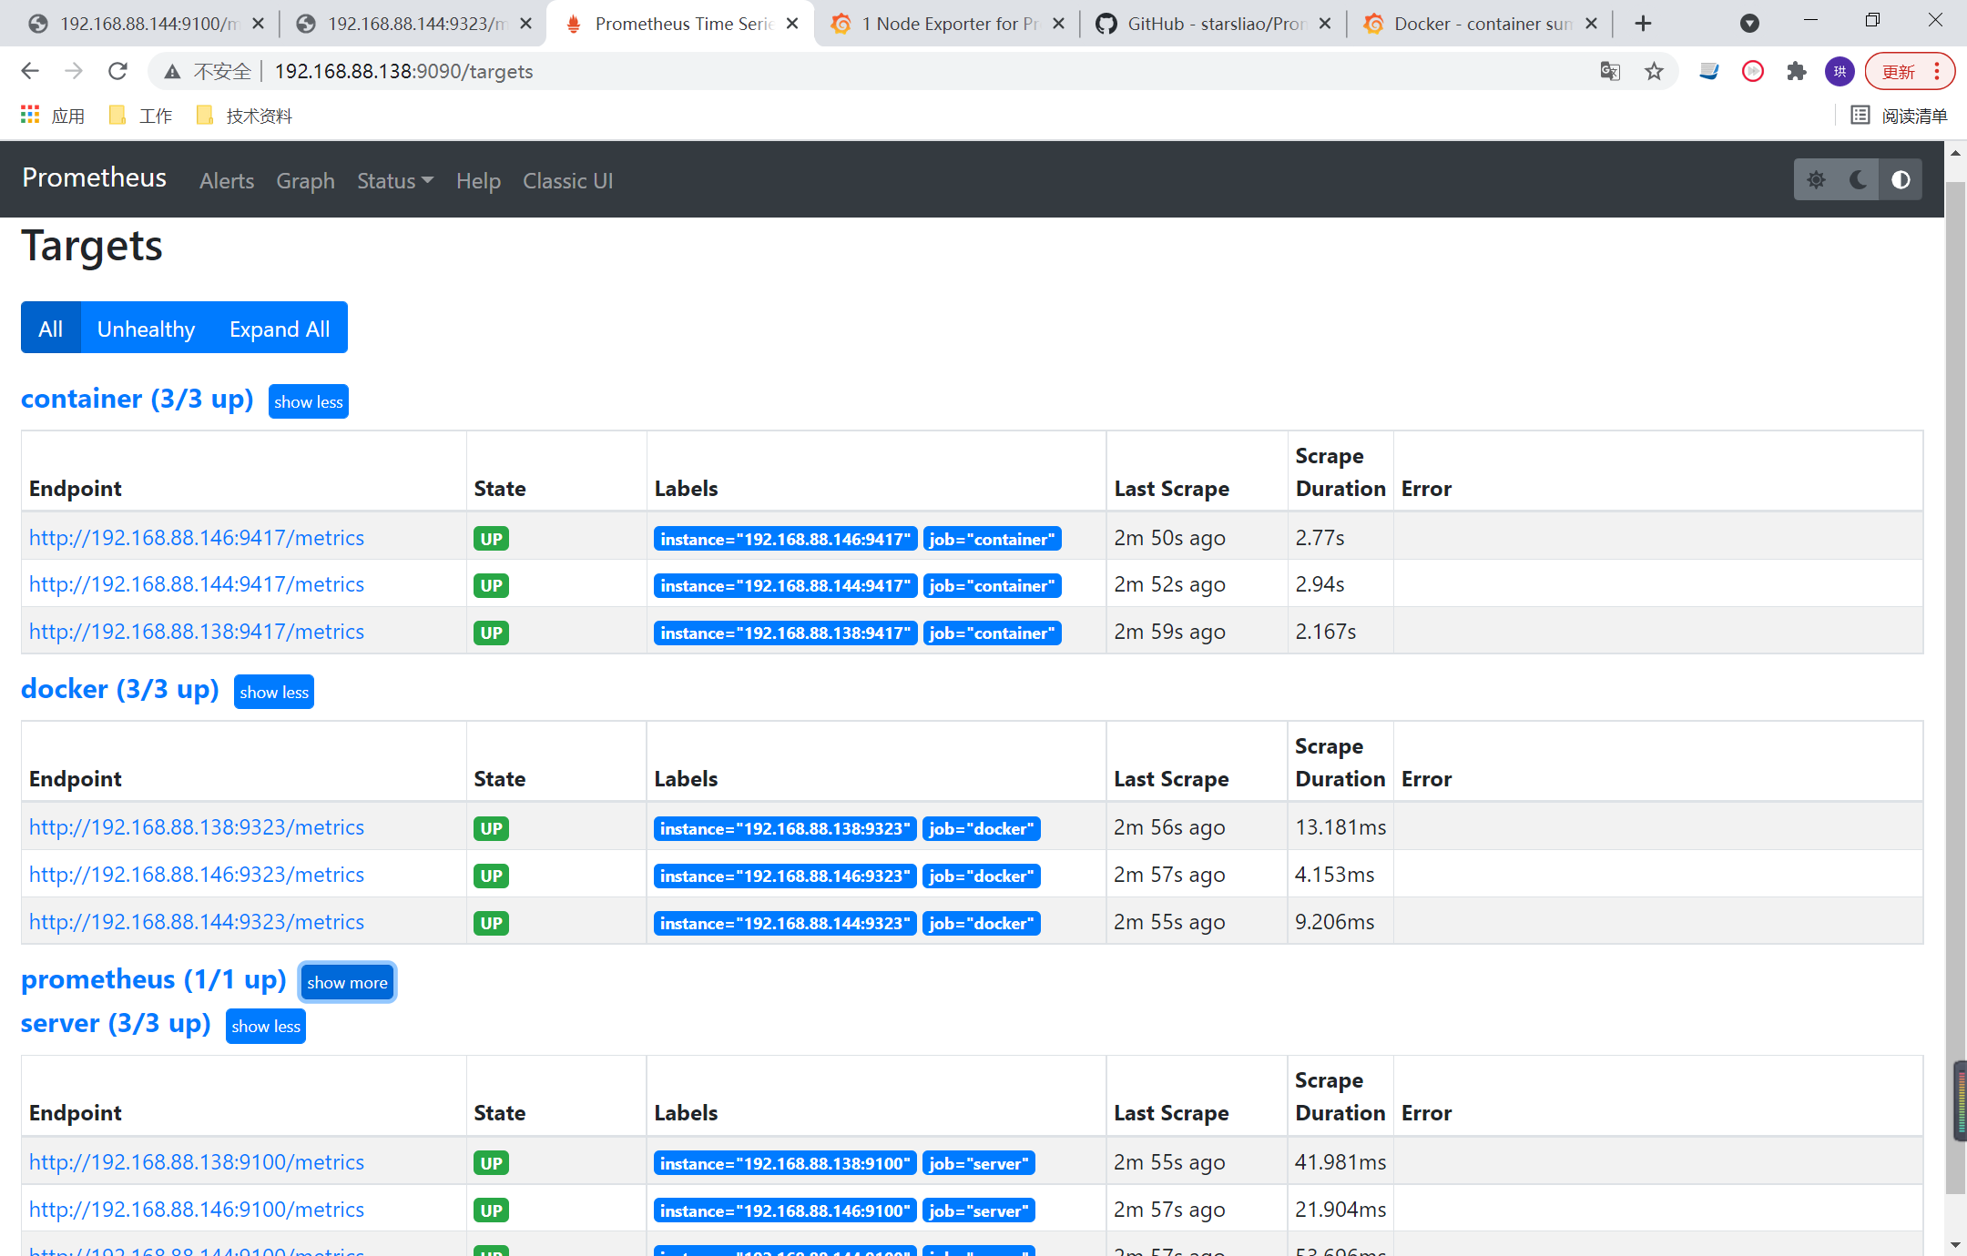Switch to dark theme moon icon
Image resolution: width=1967 pixels, height=1256 pixels.
click(x=1859, y=180)
